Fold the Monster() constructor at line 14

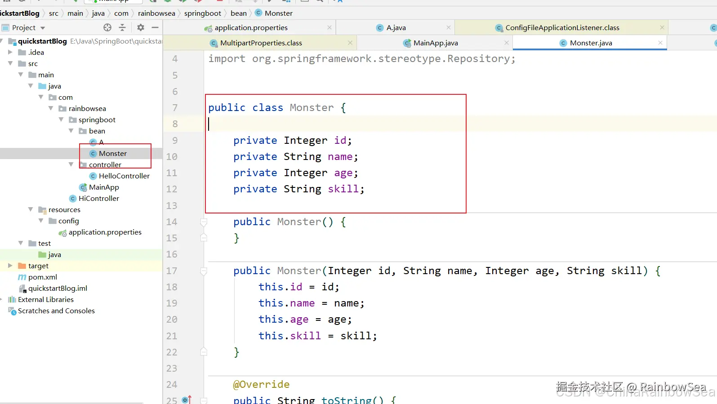(204, 222)
